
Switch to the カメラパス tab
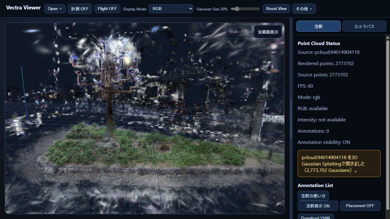tap(364, 26)
